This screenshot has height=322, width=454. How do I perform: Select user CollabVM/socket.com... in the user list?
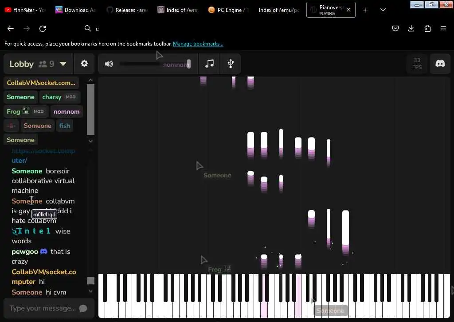point(41,83)
